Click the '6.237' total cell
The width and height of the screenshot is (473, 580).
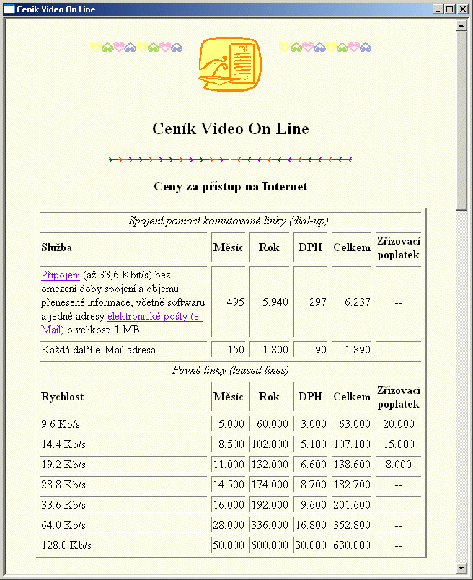click(352, 302)
